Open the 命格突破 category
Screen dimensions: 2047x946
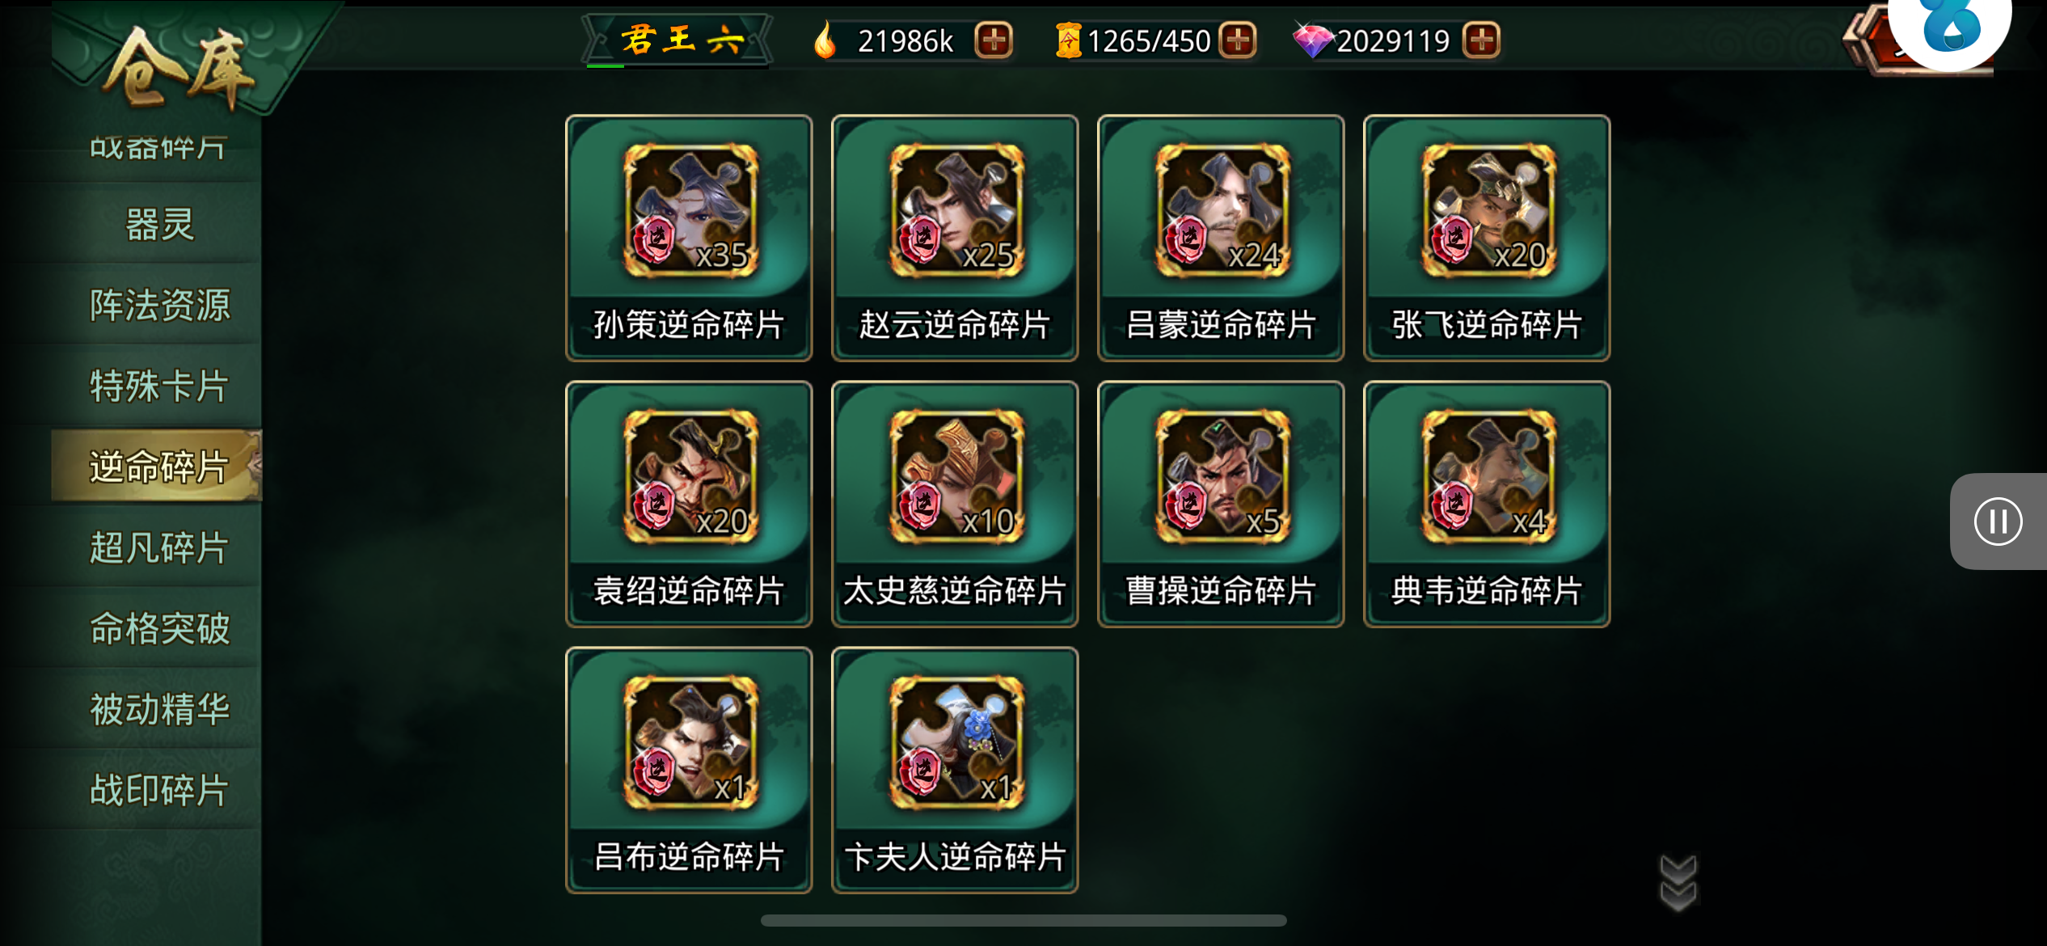pyautogui.click(x=159, y=628)
